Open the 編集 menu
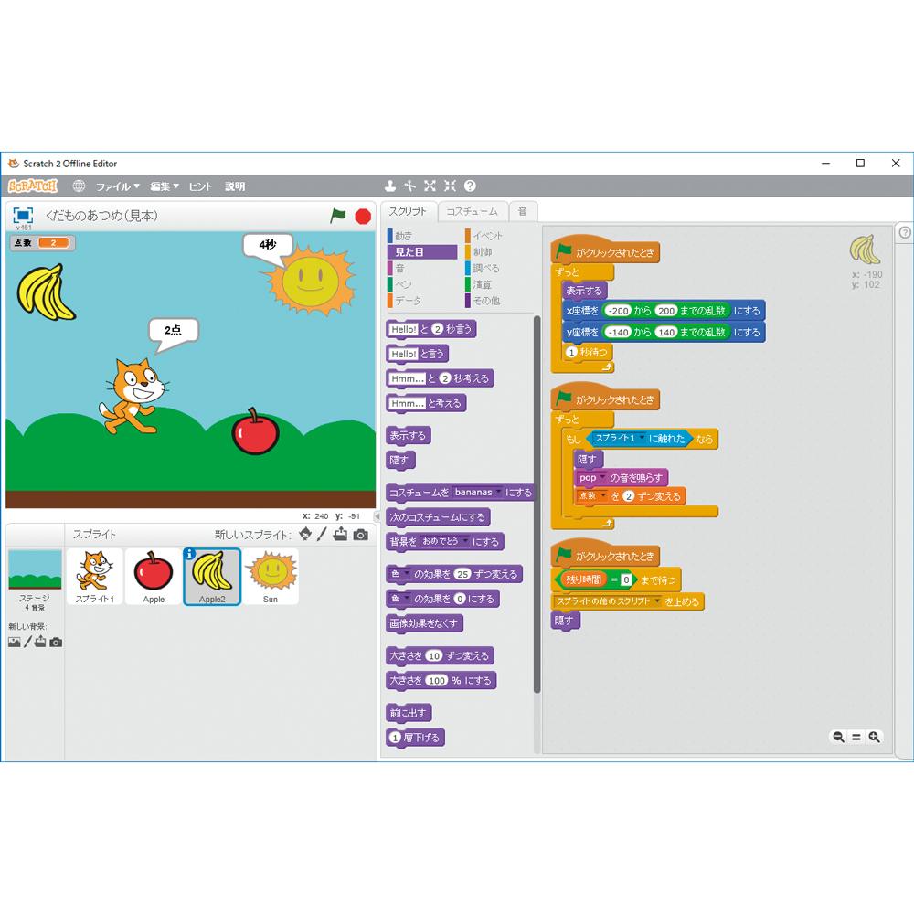The height and width of the screenshot is (914, 914). coord(164,186)
